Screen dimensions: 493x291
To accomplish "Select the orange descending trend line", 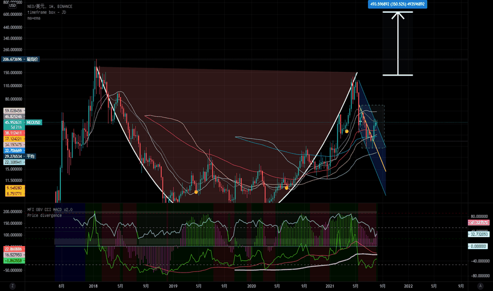I will 372,139.
